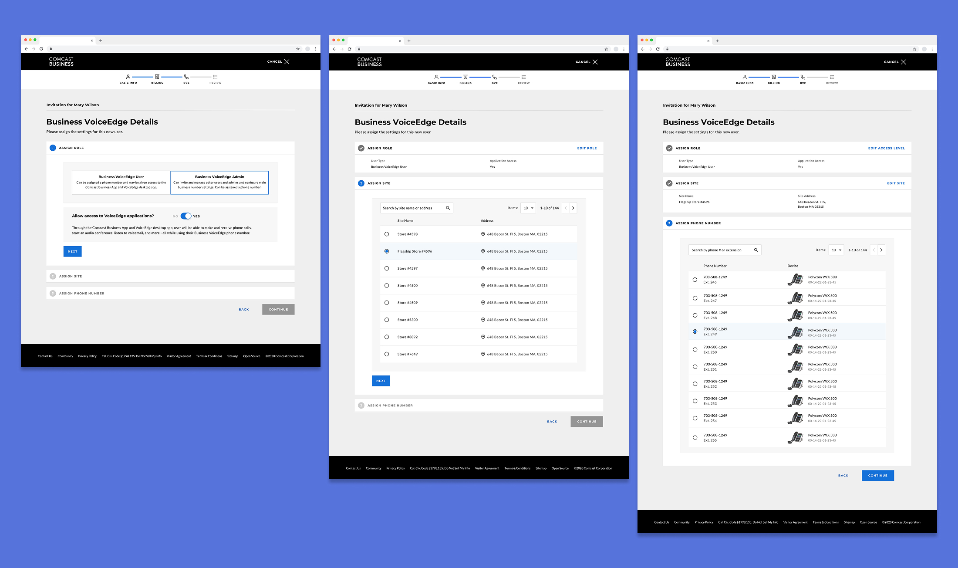This screenshot has width=958, height=568.
Task: Focus the Search by site name field
Action: pos(417,208)
